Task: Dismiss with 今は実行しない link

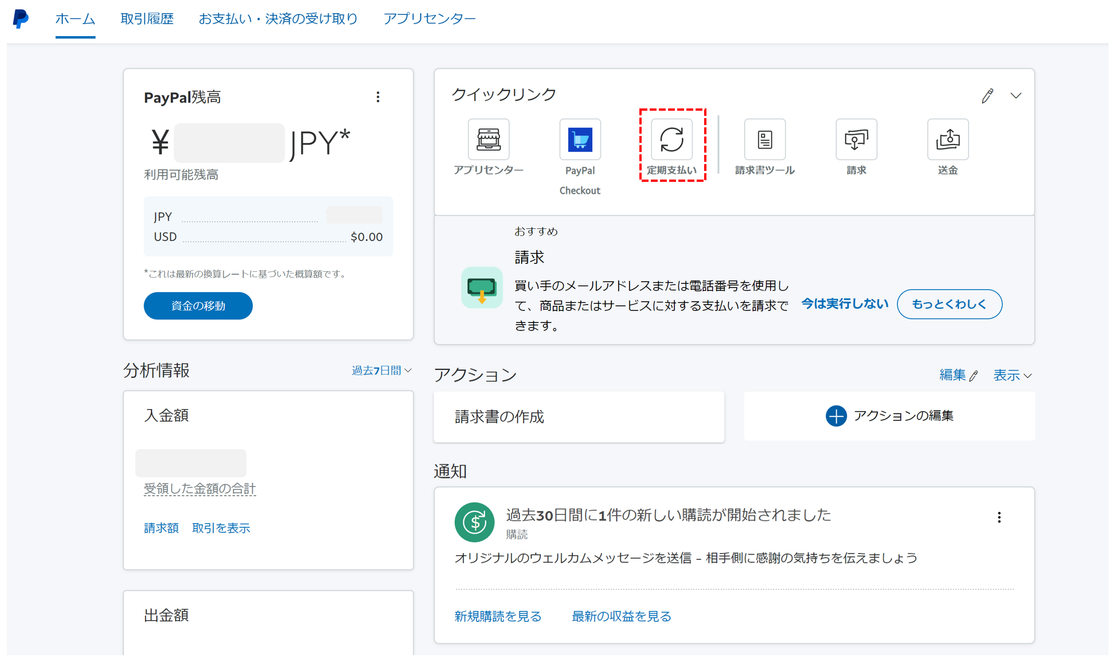Action: 845,304
